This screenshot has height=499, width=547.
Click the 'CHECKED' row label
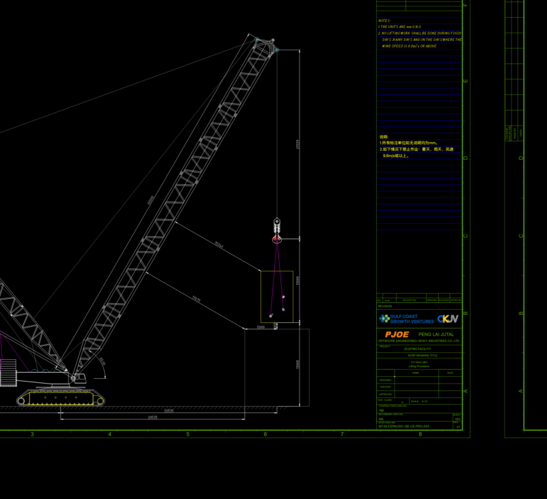click(385, 387)
